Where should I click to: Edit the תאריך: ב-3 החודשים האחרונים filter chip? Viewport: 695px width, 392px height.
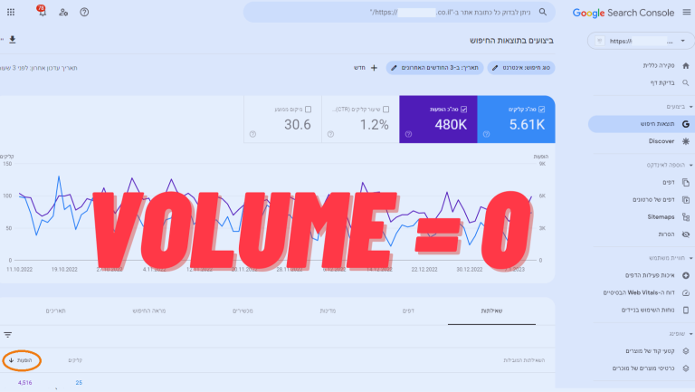point(434,68)
